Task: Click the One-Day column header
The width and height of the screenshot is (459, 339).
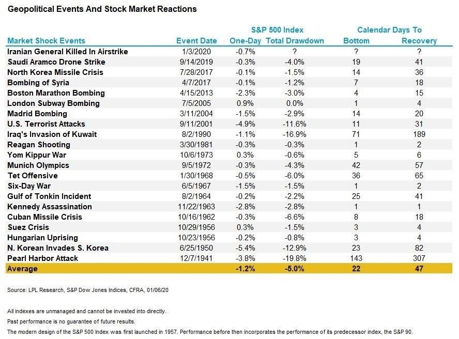Action: click(x=246, y=41)
